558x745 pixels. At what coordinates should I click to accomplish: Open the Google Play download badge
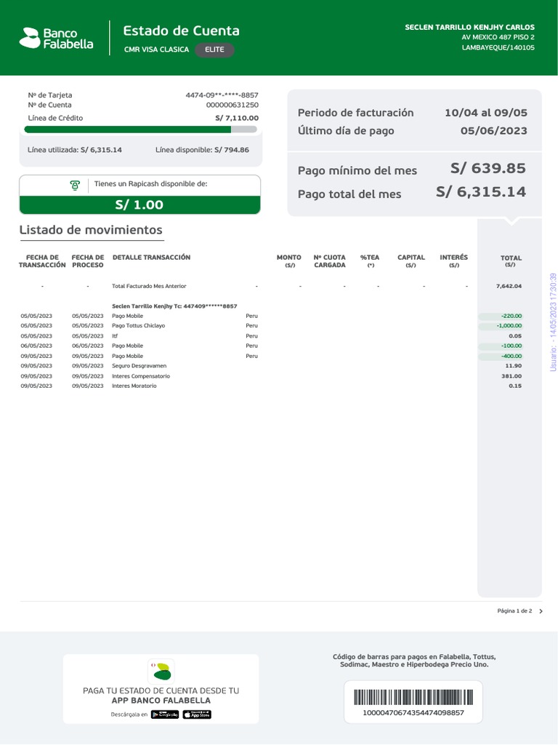tap(165, 714)
